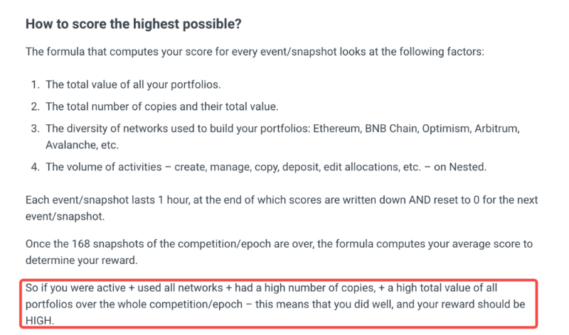
Task: Click 'So if you were active' text
Action: tap(75, 288)
